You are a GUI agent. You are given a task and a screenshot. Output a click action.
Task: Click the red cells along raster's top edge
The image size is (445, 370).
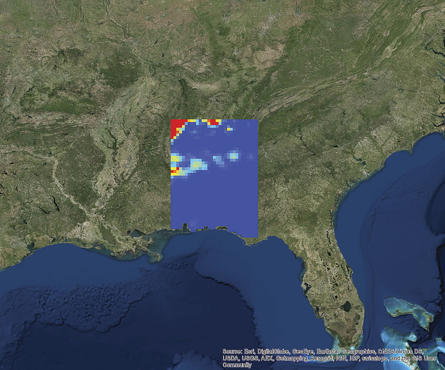pos(213,122)
